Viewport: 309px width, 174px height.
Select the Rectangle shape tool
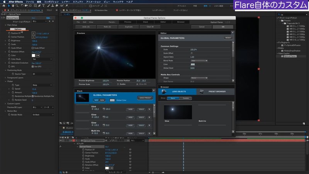[x=35, y=6]
